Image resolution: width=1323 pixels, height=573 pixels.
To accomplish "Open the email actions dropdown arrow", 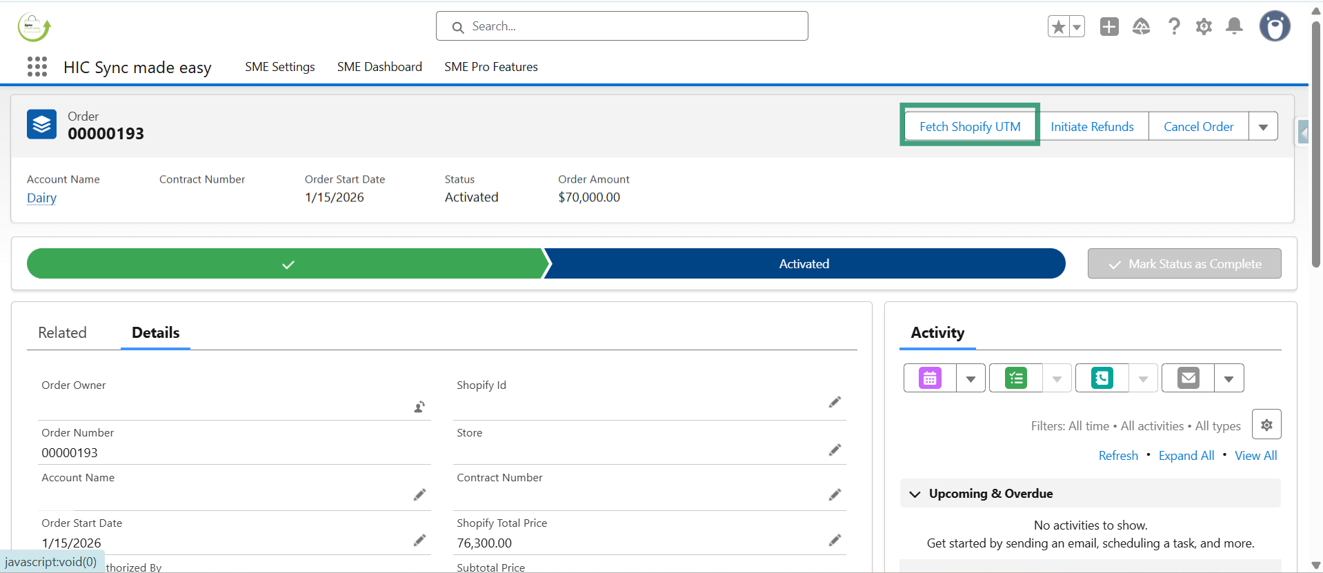I will click(x=1228, y=379).
